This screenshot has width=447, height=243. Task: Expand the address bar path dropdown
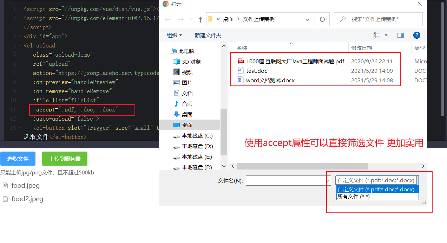pos(308,19)
